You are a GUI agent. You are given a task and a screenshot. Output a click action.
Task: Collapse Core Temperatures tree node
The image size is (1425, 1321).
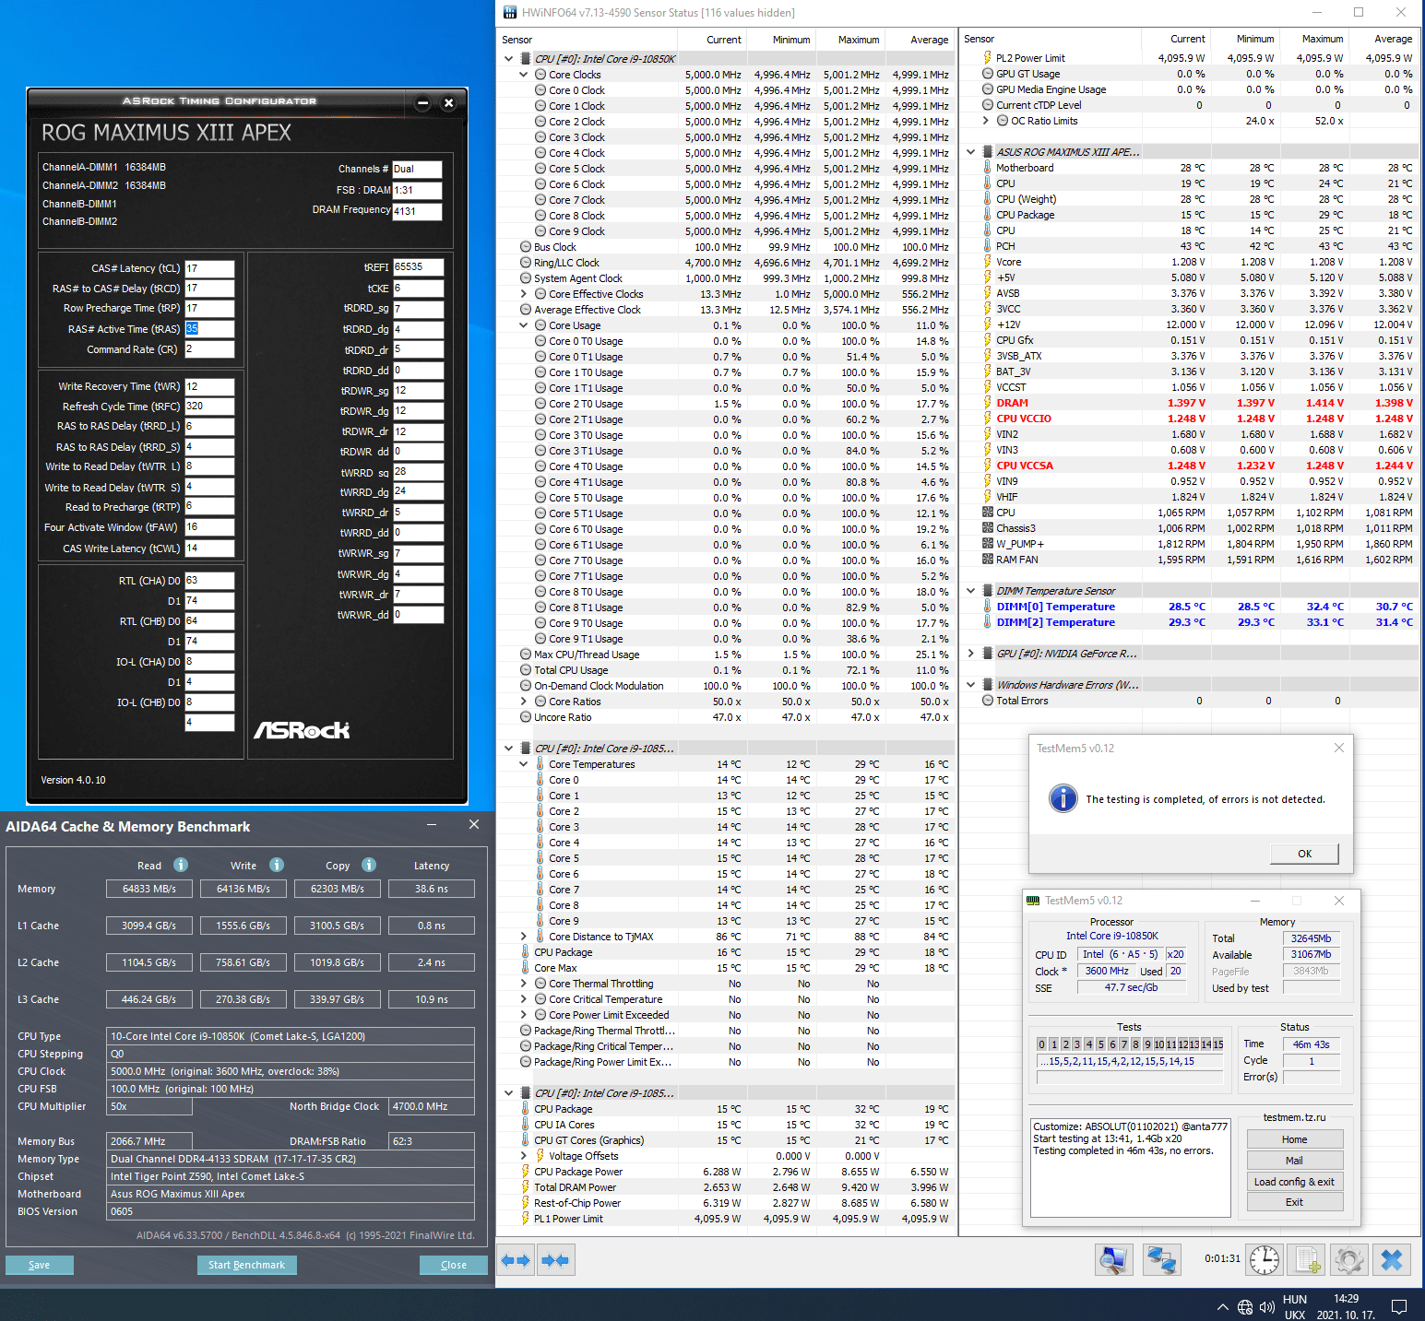pos(524,764)
